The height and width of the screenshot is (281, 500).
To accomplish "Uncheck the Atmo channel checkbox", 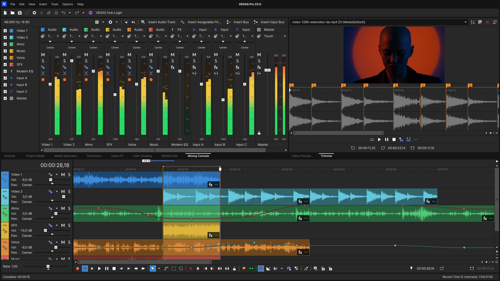I will (x=5, y=44).
